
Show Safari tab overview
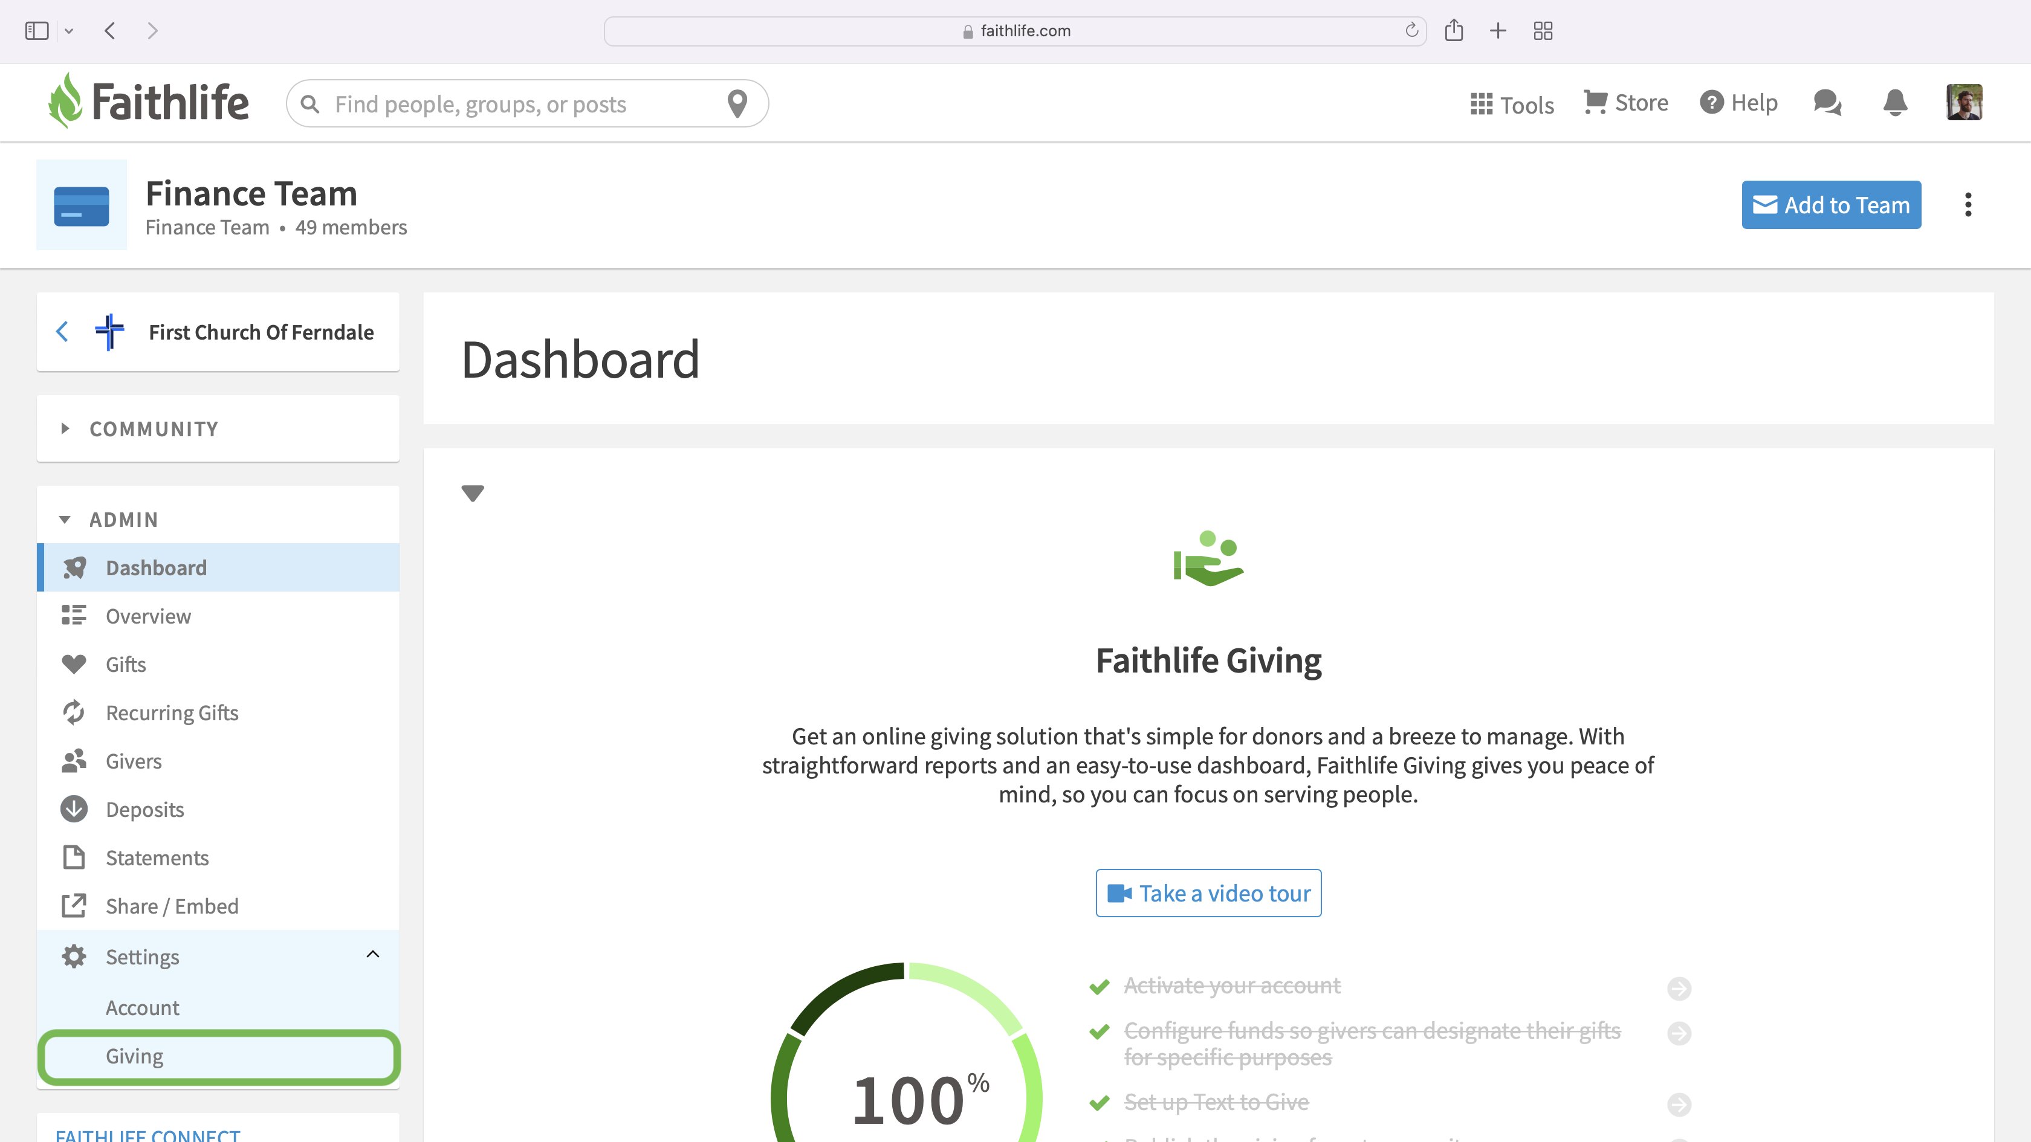[1543, 31]
